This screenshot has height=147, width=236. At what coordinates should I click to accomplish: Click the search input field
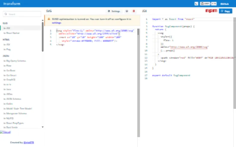[x=22, y=14]
